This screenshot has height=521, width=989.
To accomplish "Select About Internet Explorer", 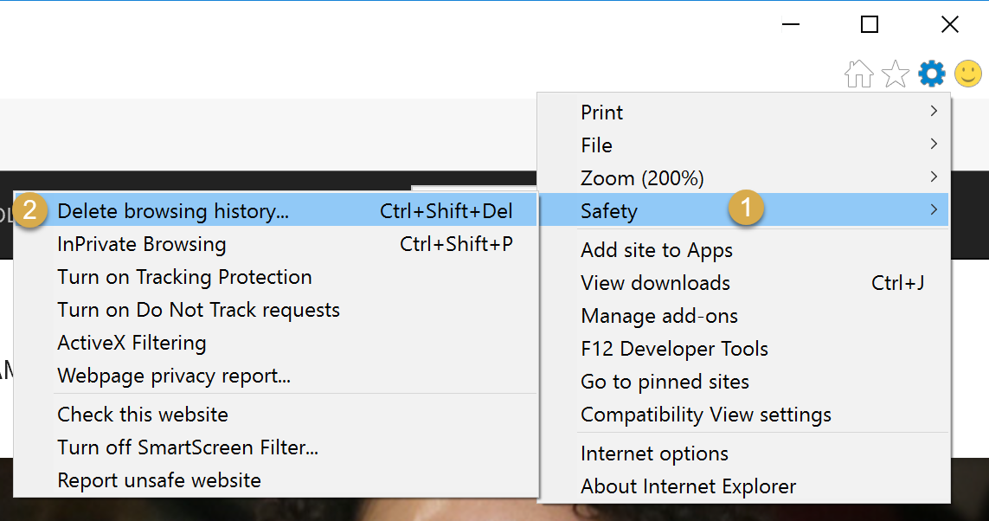I will (x=743, y=486).
